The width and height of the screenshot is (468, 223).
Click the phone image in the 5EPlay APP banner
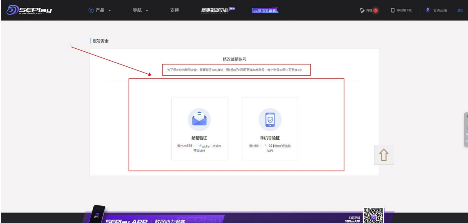point(97,215)
